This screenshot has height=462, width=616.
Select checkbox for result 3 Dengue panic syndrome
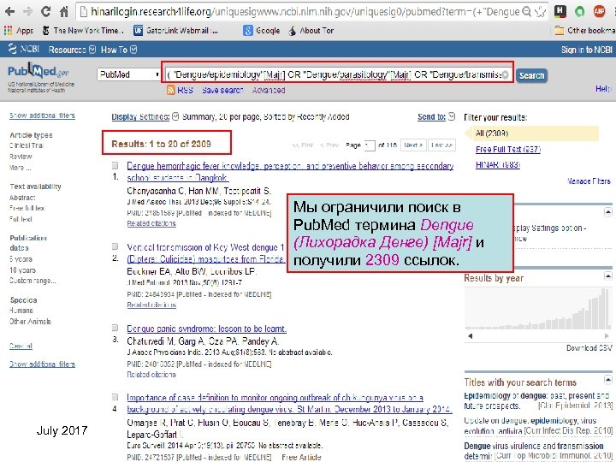[x=115, y=328]
